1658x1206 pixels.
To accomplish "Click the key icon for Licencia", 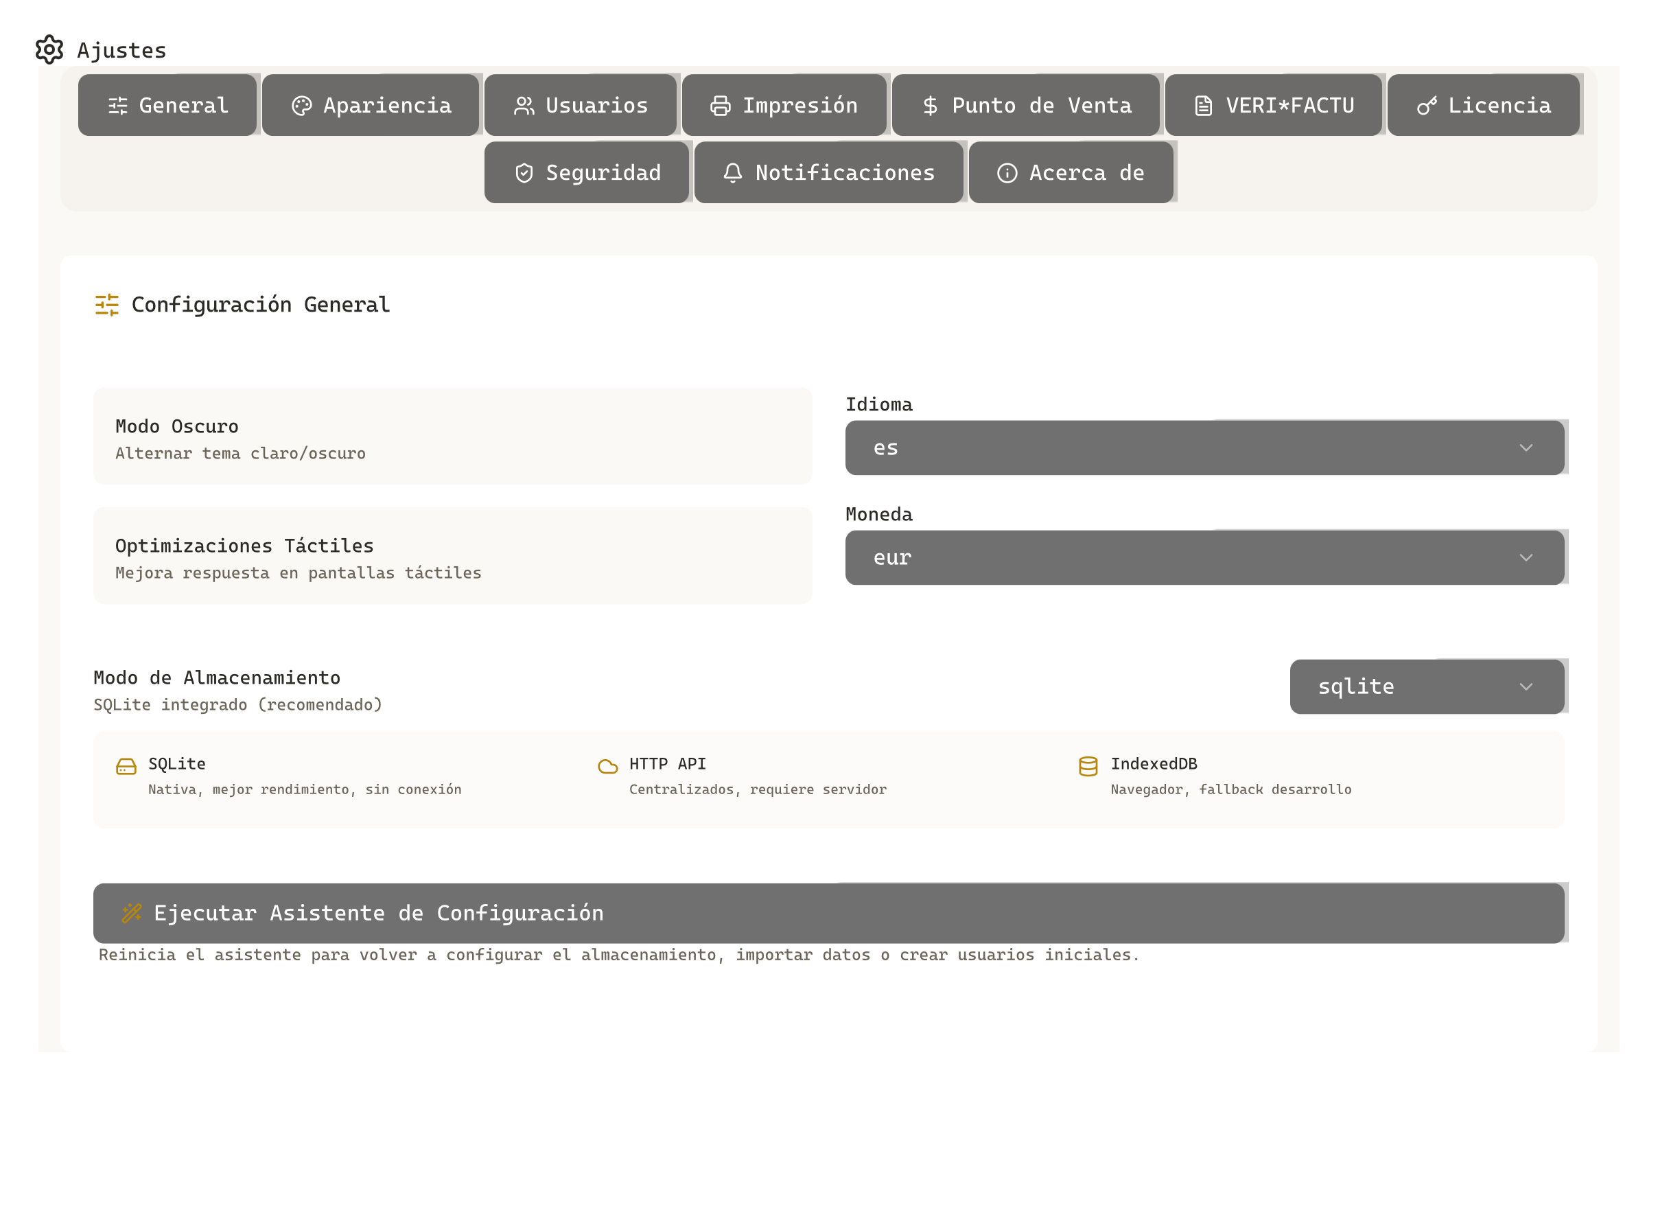I will pos(1426,106).
